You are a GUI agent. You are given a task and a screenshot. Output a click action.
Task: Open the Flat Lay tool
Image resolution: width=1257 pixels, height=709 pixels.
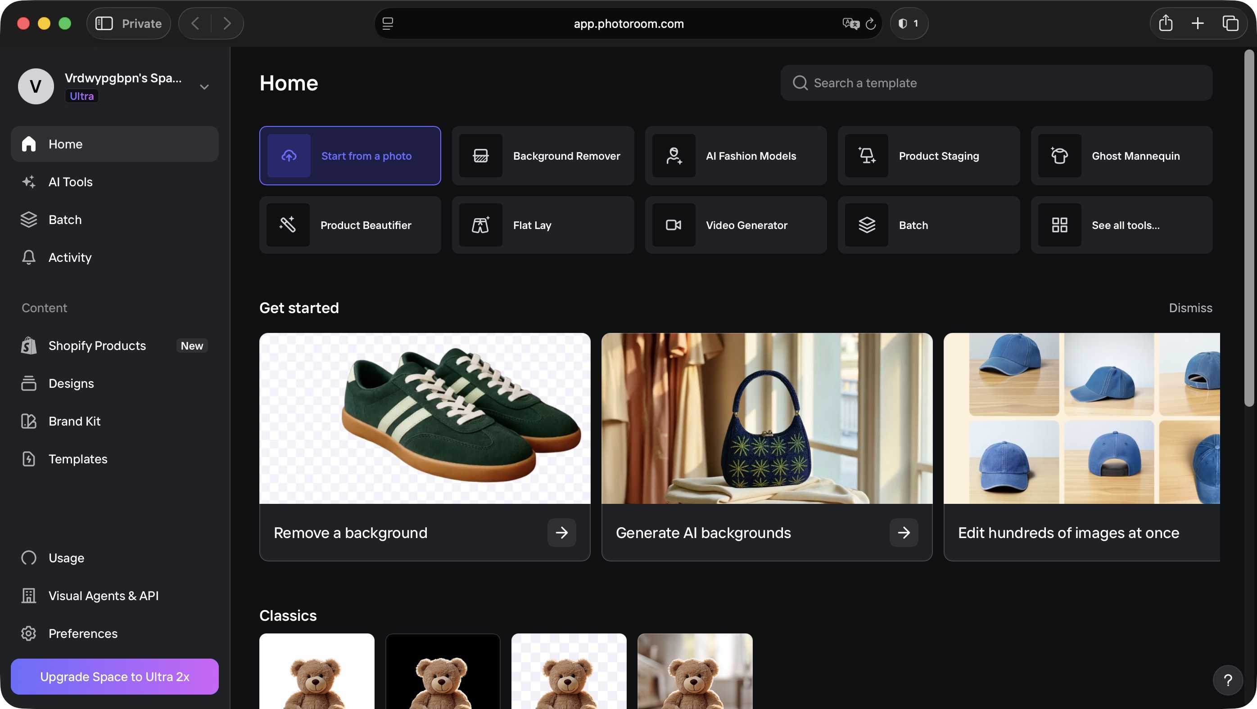click(x=543, y=225)
